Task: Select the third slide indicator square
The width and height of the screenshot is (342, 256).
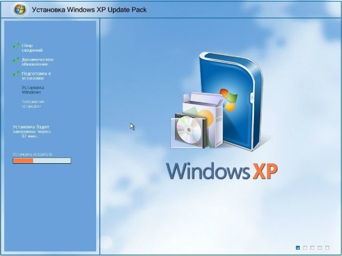Action: point(312,247)
